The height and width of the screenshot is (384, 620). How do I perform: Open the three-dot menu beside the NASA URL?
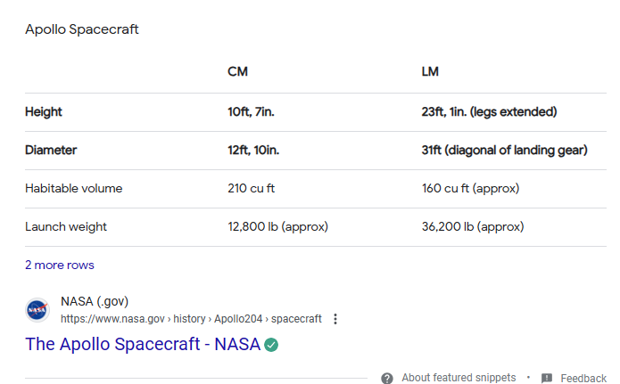click(x=335, y=319)
